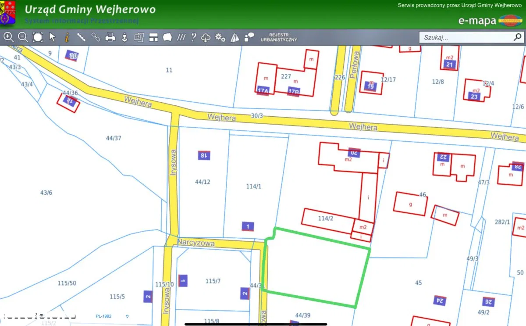The image size is (526, 326).
Task: Click the zoom out magnifier tool
Action: [23, 37]
